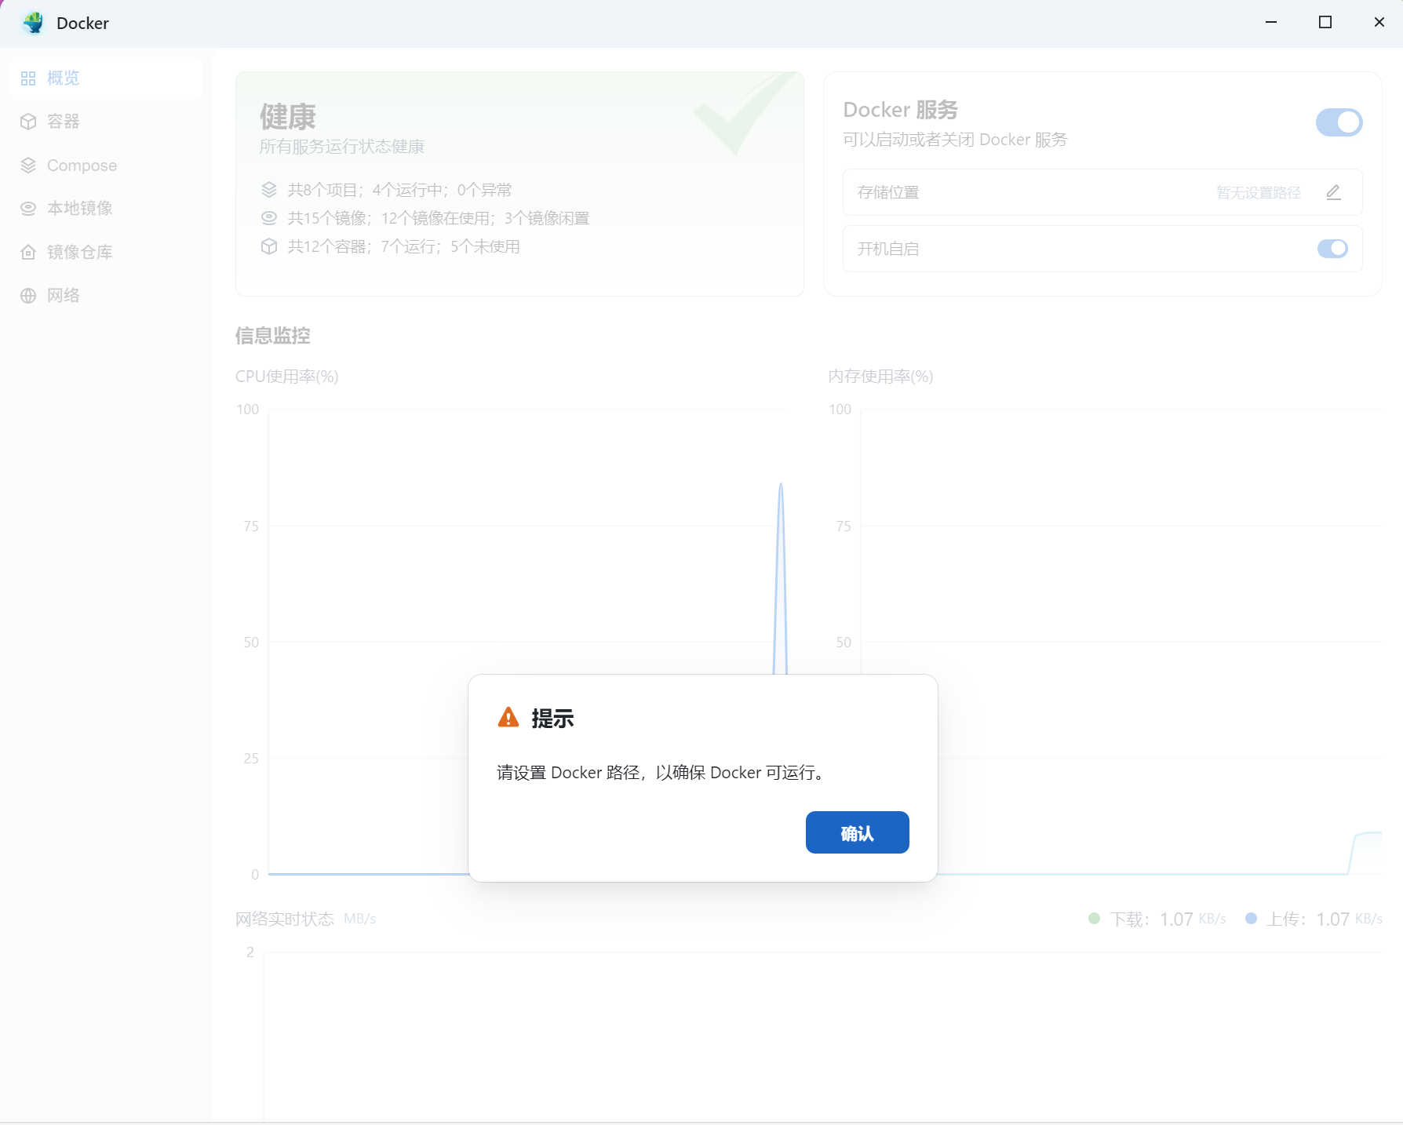Screen dimensions: 1403x1125
Task: Click the 容器 cube icon in sidebar
Action: (28, 122)
